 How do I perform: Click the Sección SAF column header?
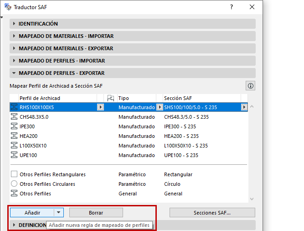point(202,98)
